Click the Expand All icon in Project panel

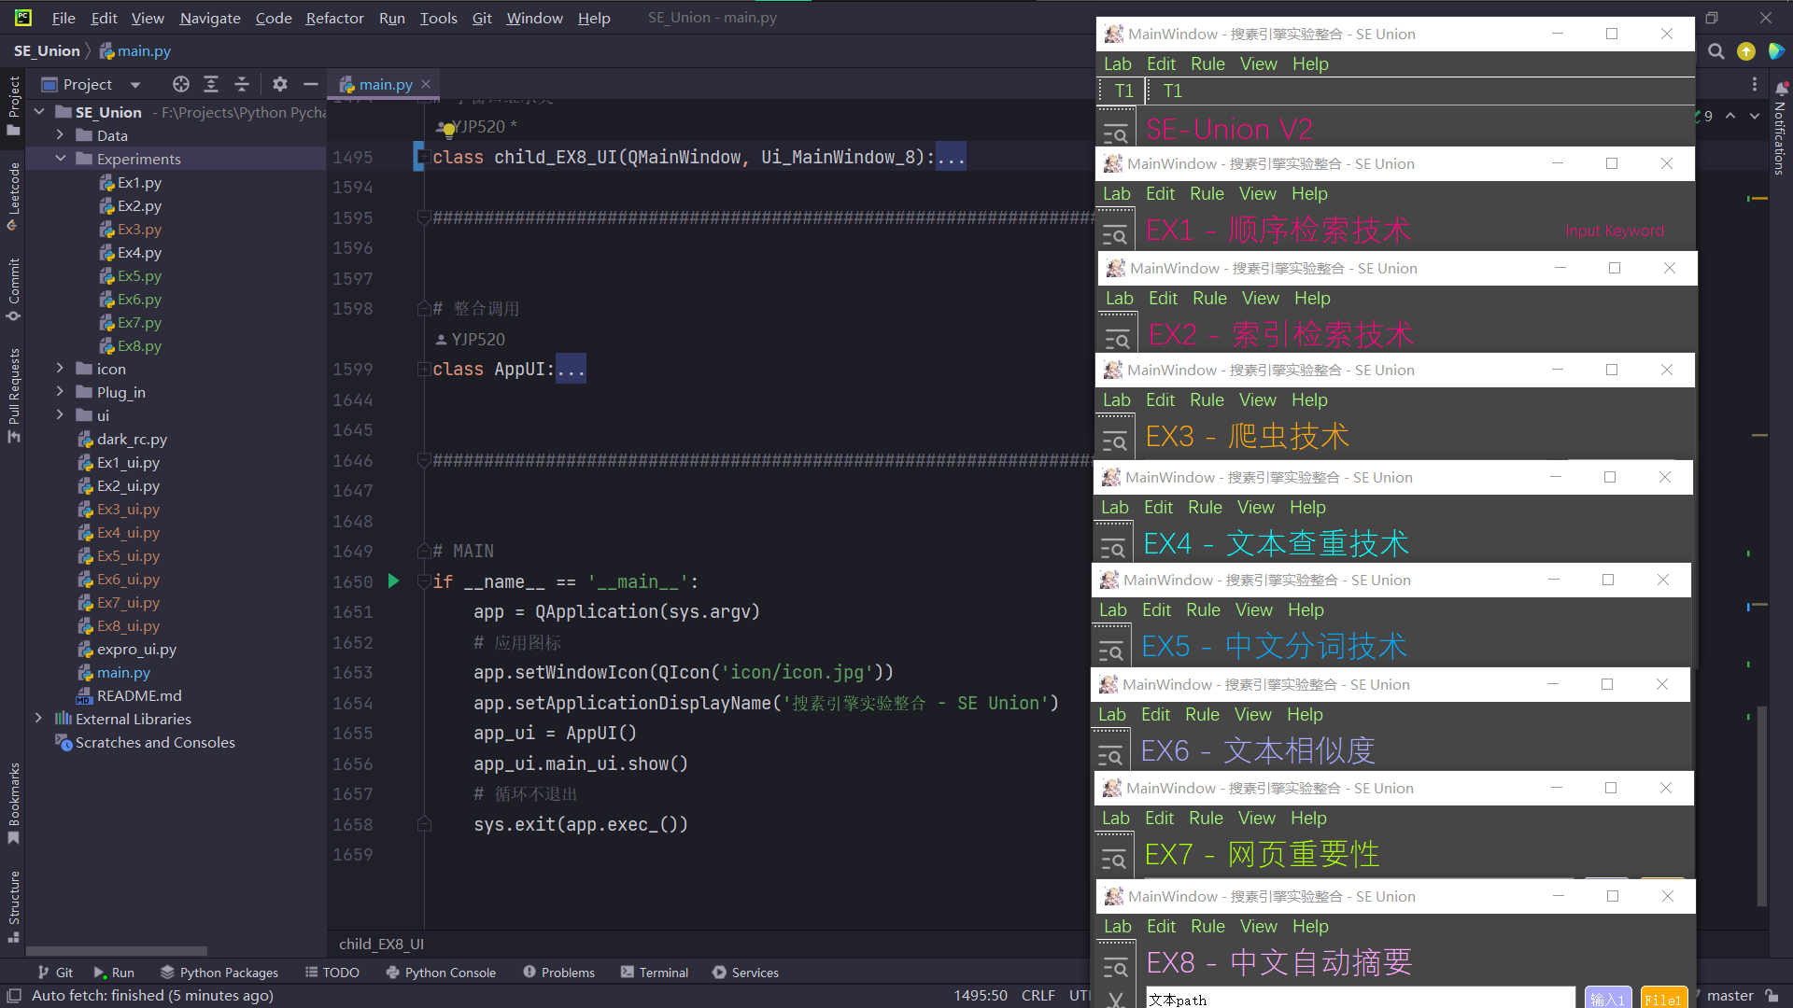coord(211,84)
